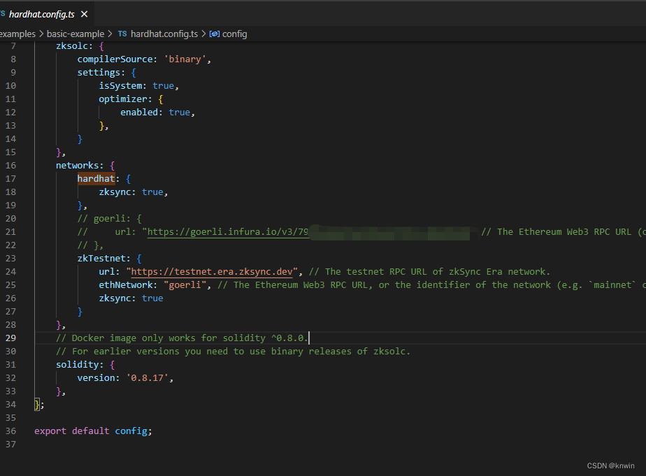Screen dimensions: 646x476
Task: Open the goerli.infura.io URL link
Action: (x=228, y=232)
